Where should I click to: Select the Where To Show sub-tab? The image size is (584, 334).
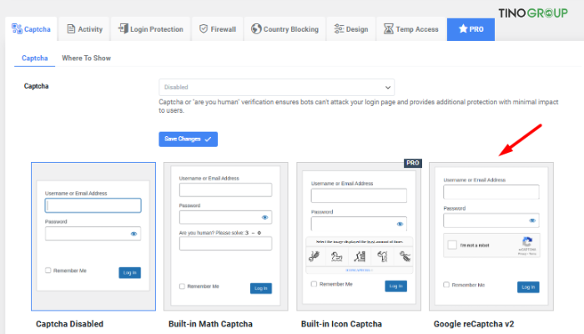(87, 58)
